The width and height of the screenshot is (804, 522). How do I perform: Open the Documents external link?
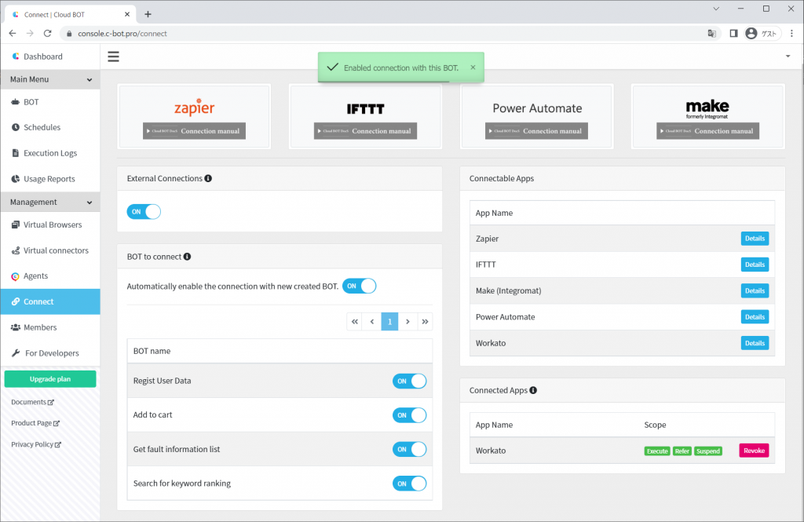click(32, 402)
